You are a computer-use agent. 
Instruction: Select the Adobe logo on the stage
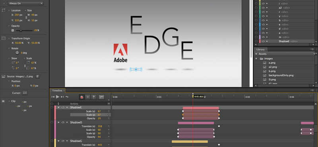(120, 53)
